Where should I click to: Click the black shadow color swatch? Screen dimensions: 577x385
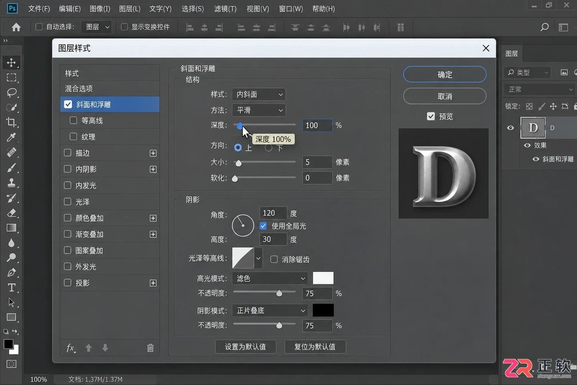click(323, 310)
